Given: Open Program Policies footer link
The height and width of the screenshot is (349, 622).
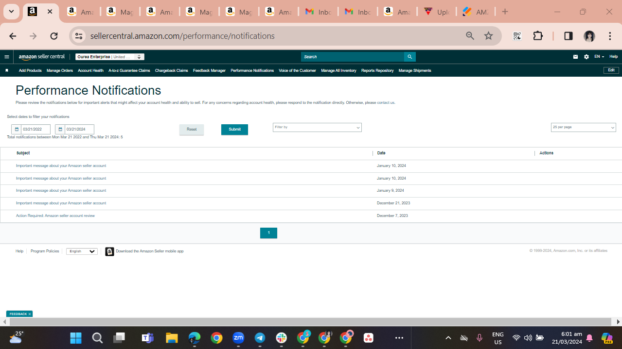Looking at the screenshot, I should point(45,251).
